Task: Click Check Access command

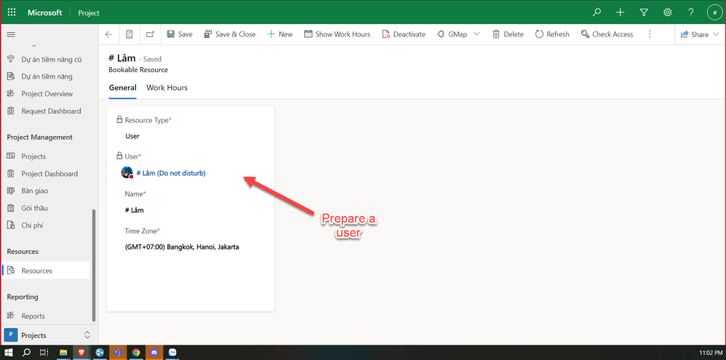Action: pos(607,34)
